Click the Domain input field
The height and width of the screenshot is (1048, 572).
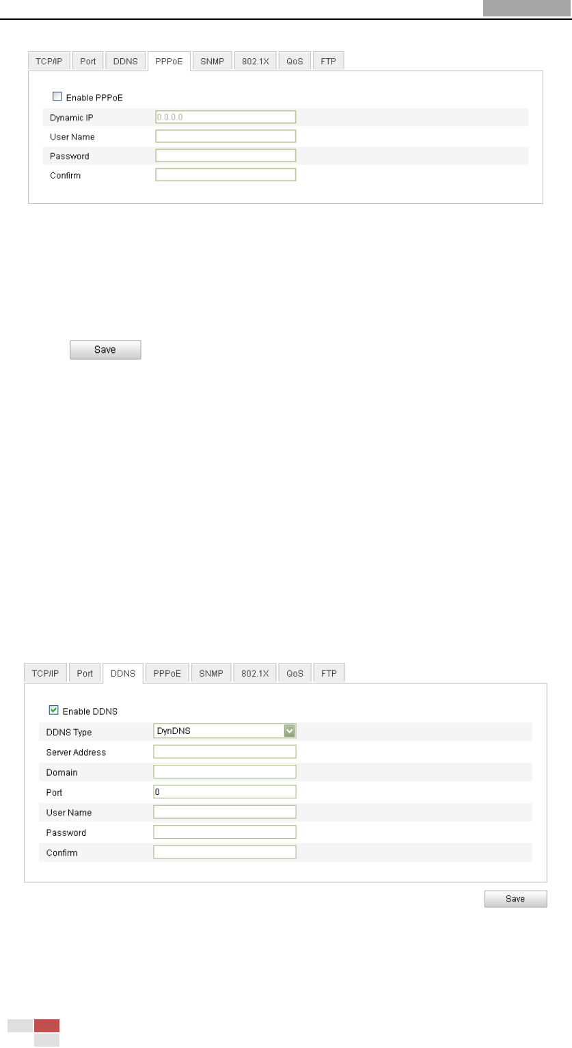[225, 772]
